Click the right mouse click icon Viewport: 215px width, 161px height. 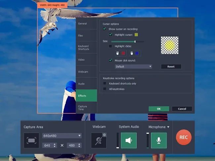click(132, 53)
